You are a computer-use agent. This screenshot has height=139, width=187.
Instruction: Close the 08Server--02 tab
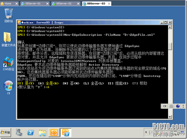[78, 4]
